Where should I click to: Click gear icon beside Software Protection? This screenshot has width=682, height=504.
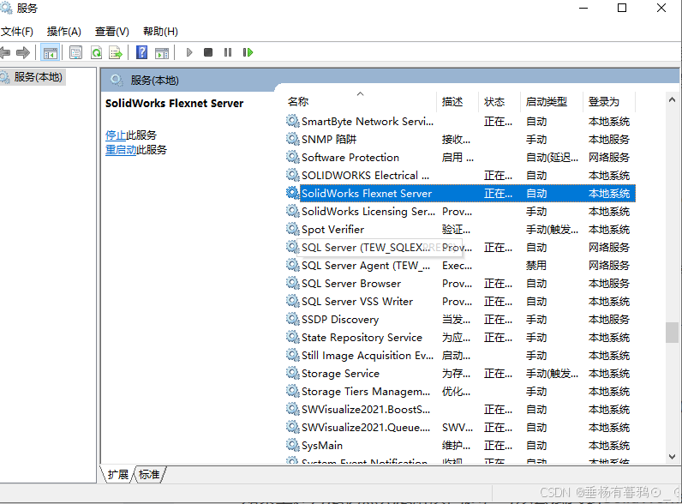tap(292, 157)
